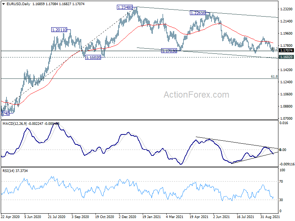
Task: Click the 1.16020 marker on the price axis
Action: pyautogui.click(x=286, y=57)
